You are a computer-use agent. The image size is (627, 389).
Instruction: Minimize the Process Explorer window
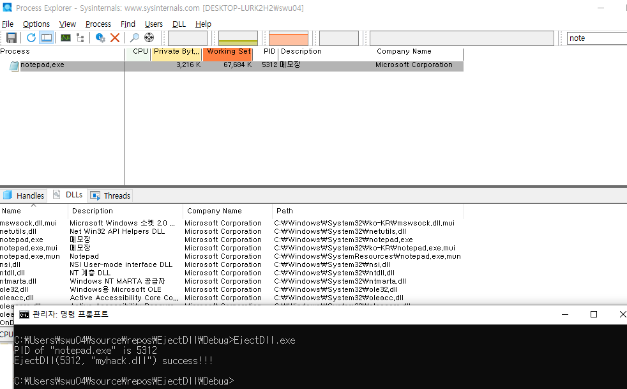601,8
